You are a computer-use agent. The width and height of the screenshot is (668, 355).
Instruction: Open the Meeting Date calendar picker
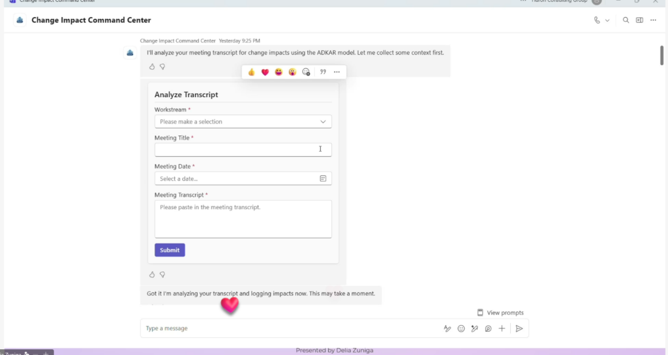pyautogui.click(x=323, y=178)
